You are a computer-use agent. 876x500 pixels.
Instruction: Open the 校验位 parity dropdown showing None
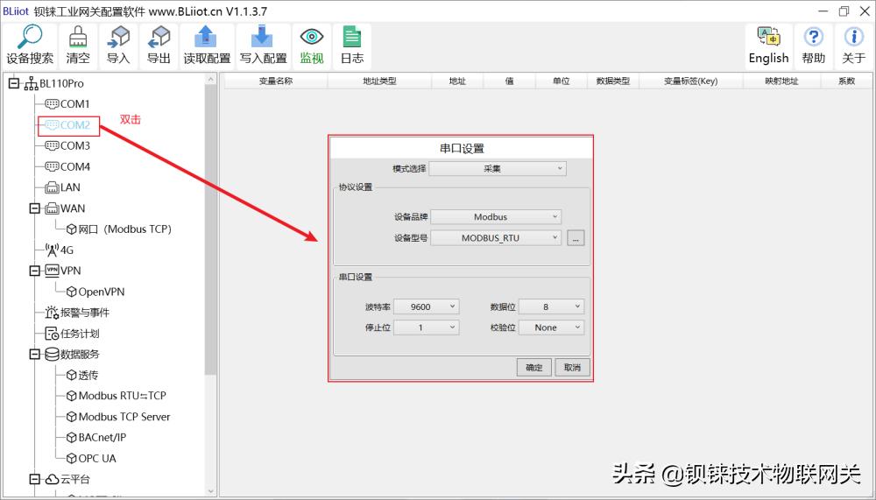(x=551, y=327)
